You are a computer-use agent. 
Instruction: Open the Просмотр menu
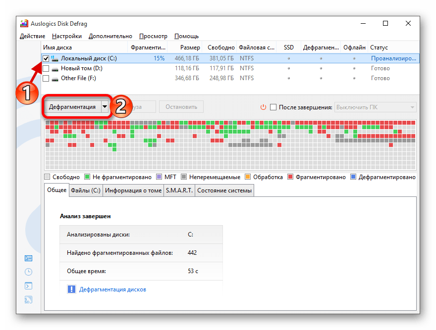coord(153,36)
